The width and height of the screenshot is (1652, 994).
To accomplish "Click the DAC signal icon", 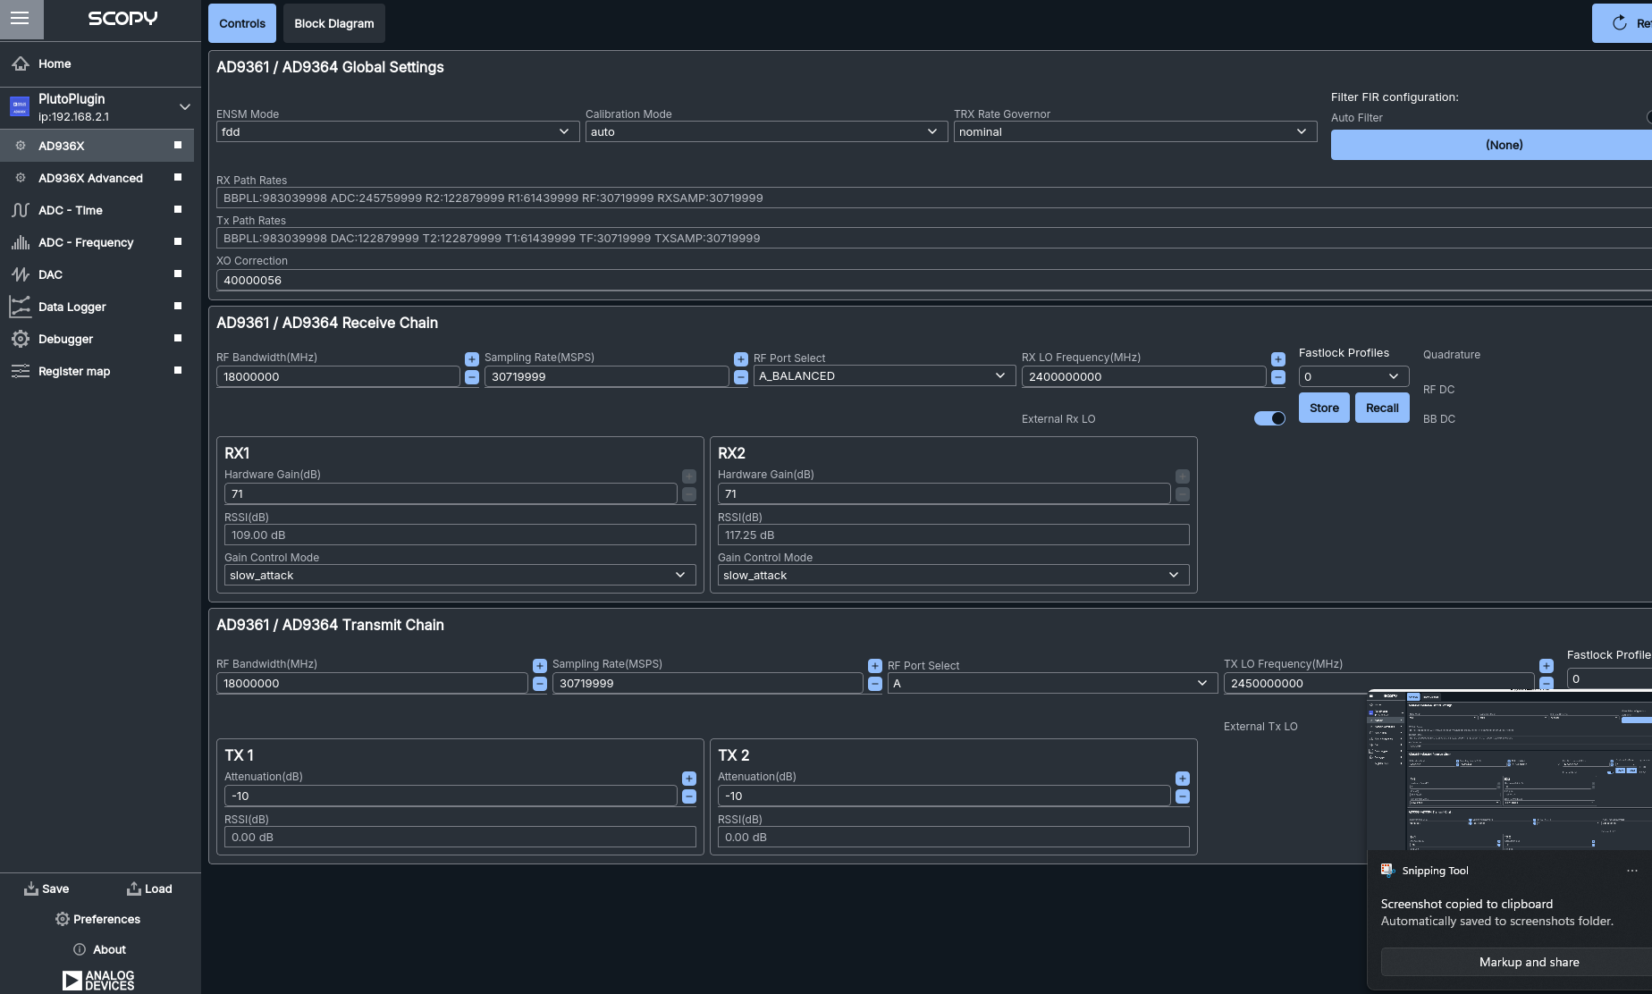I will pyautogui.click(x=21, y=274).
